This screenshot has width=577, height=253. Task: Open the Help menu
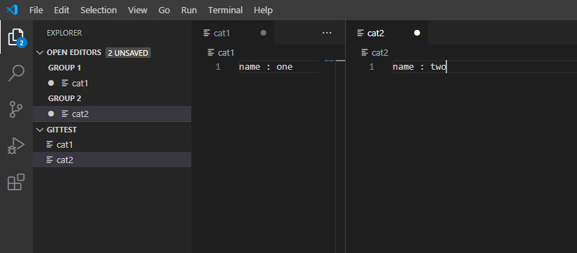[263, 10]
